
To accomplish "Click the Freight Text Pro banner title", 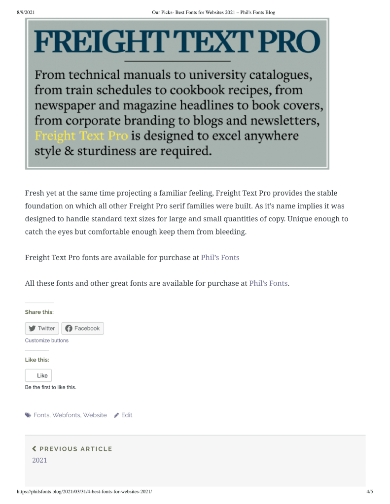I will [x=177, y=42].
